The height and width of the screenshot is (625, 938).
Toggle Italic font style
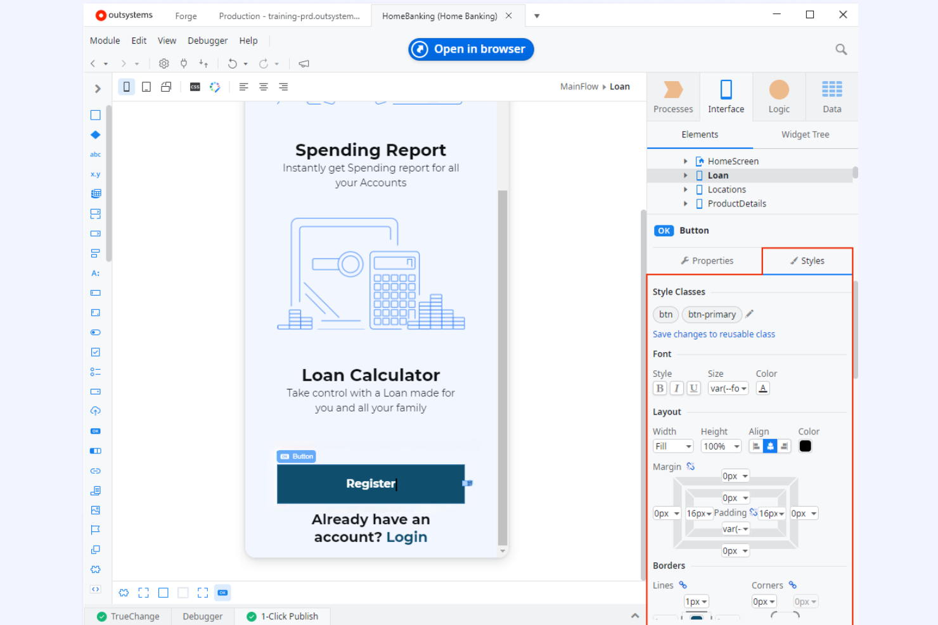point(676,388)
